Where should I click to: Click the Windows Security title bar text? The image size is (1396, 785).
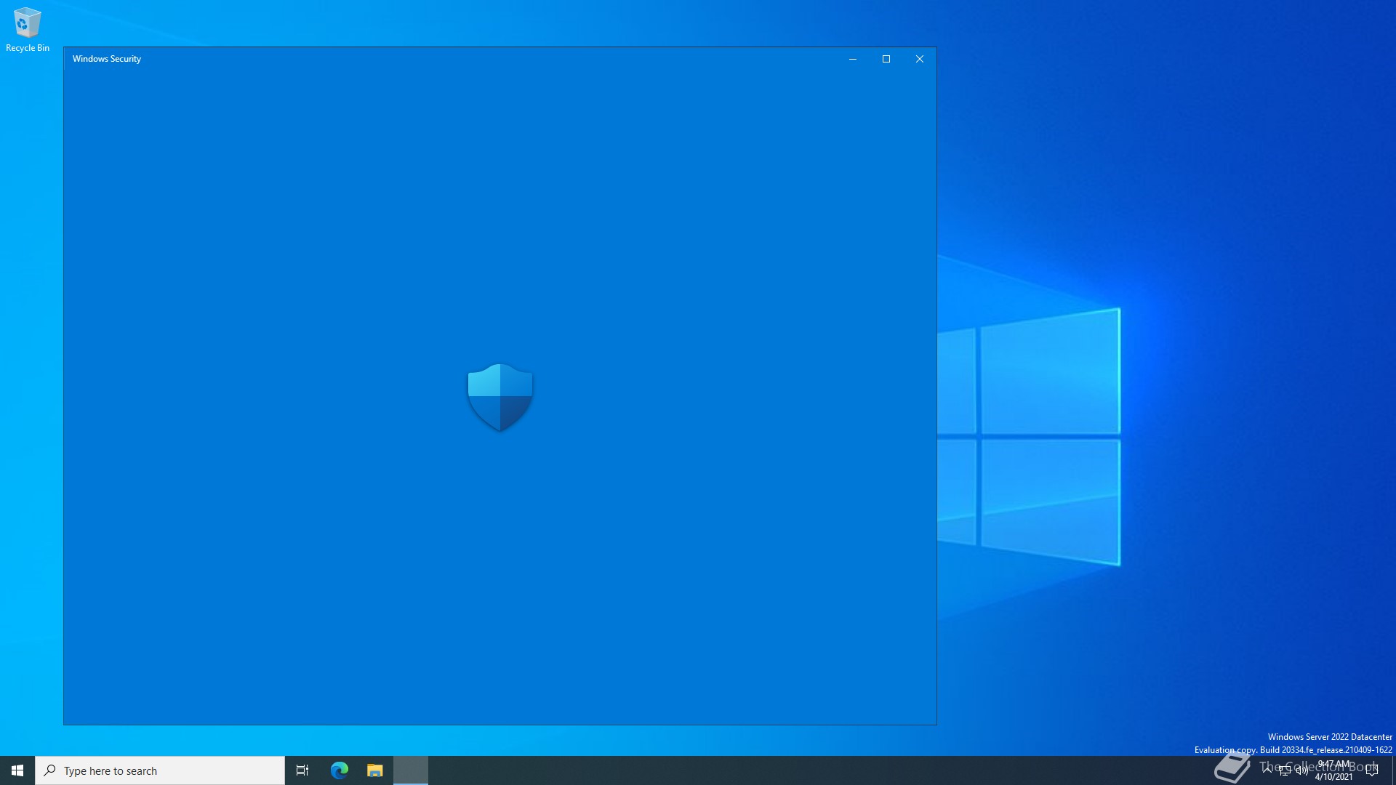pyautogui.click(x=107, y=59)
